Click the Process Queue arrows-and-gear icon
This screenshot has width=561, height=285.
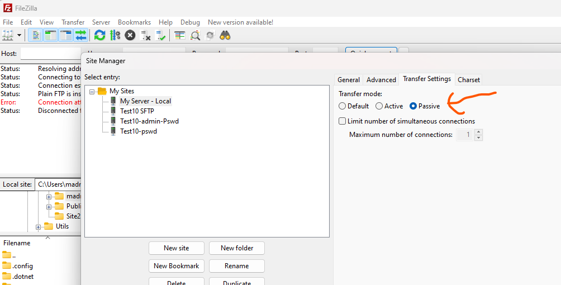[115, 35]
